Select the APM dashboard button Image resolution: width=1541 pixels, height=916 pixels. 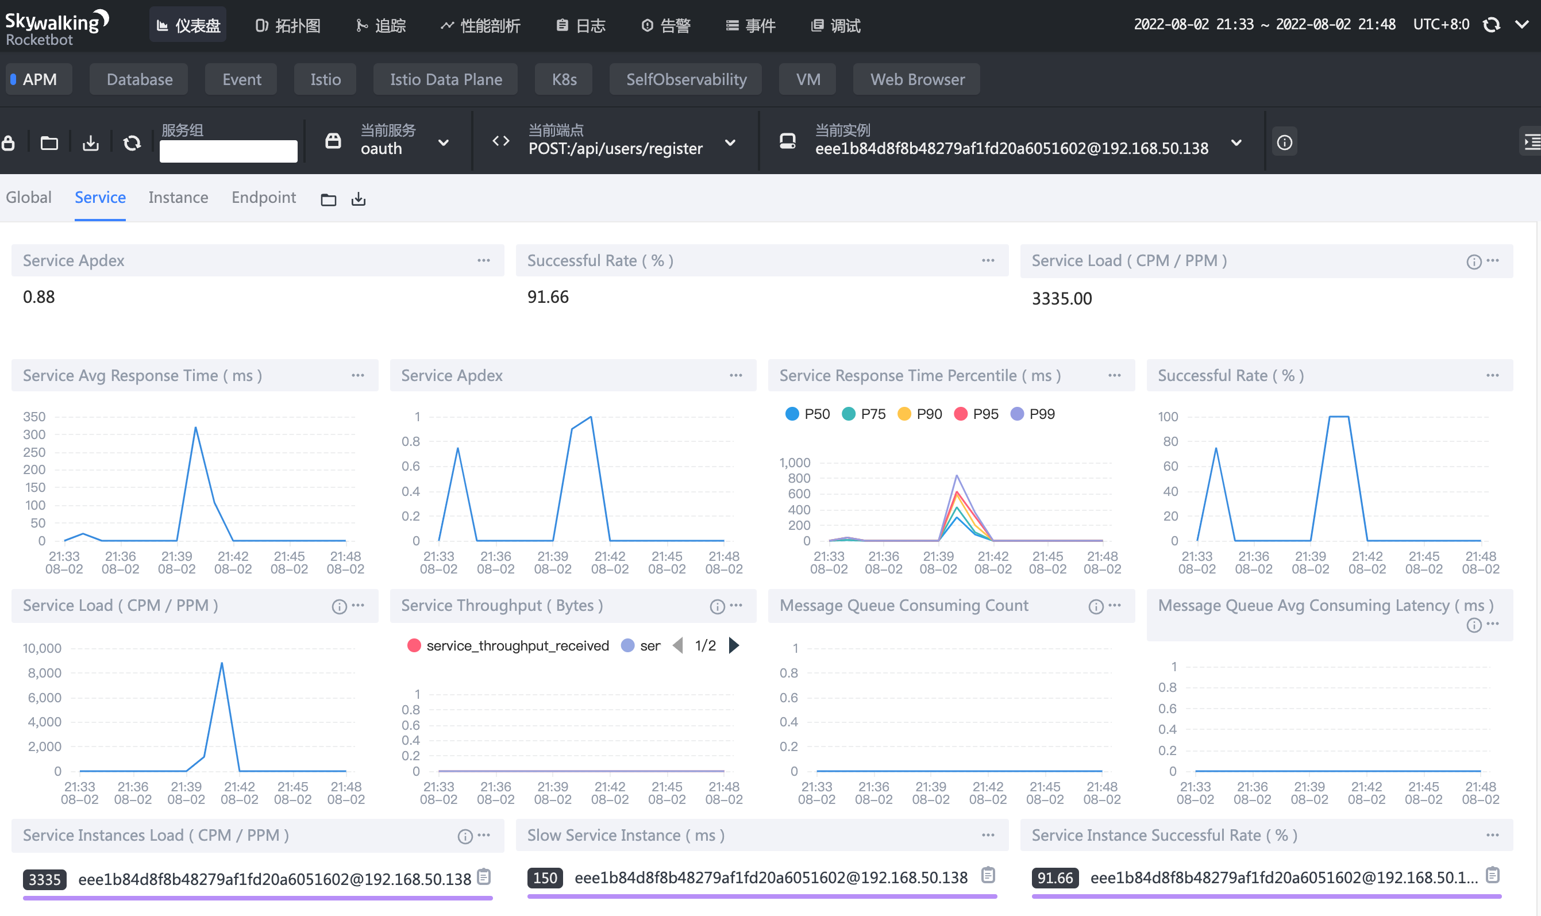39,80
